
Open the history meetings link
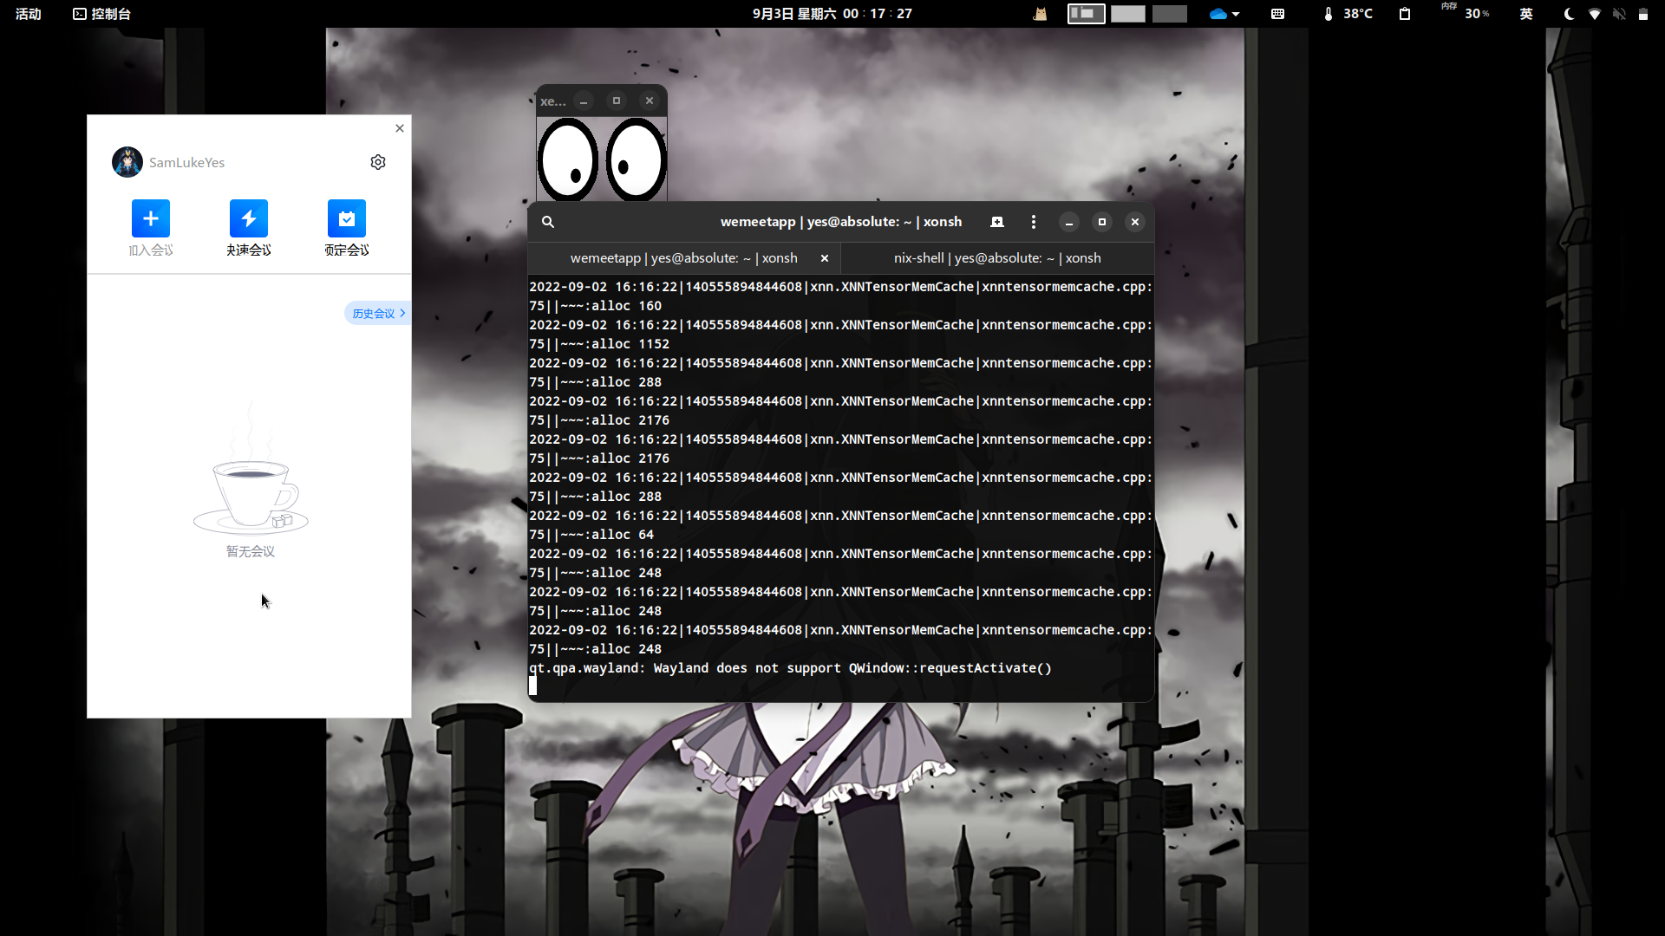click(x=378, y=314)
